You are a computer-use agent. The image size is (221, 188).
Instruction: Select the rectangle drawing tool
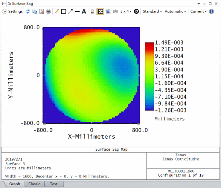point(64,11)
